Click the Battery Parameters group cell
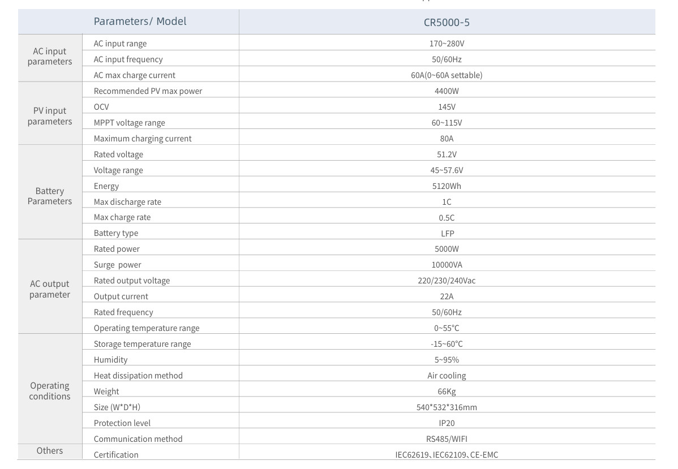This screenshot has width=678, height=469. click(50, 196)
